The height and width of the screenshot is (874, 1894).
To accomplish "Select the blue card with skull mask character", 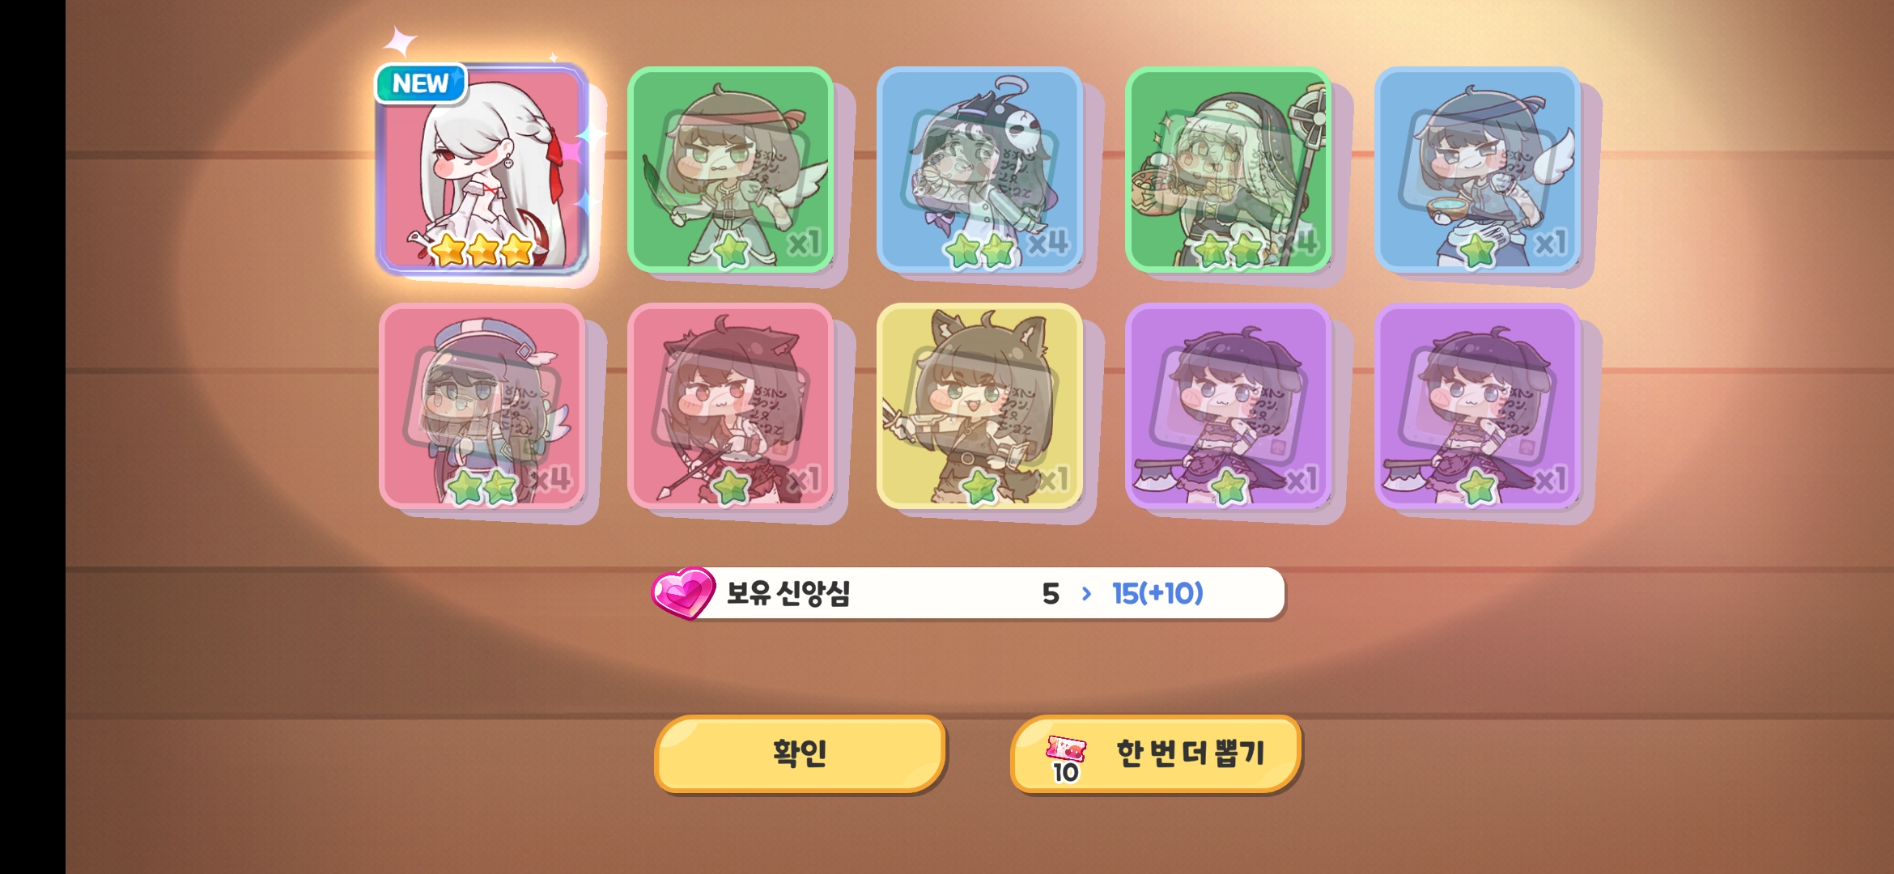I will click(980, 169).
